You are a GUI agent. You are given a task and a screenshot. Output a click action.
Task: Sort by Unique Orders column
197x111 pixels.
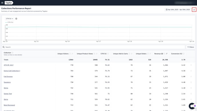pos(150,54)
